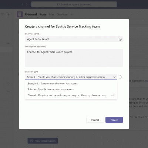This screenshot has height=148, width=148.
Task: Click the Create button
Action: click(x=114, y=120)
